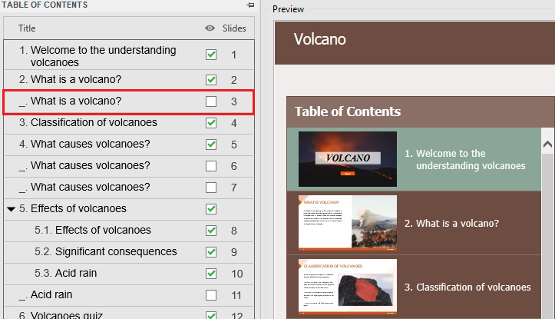Select '5.3. Acid rain' row
Image resolution: width=555 pixels, height=319 pixels.
[129, 274]
